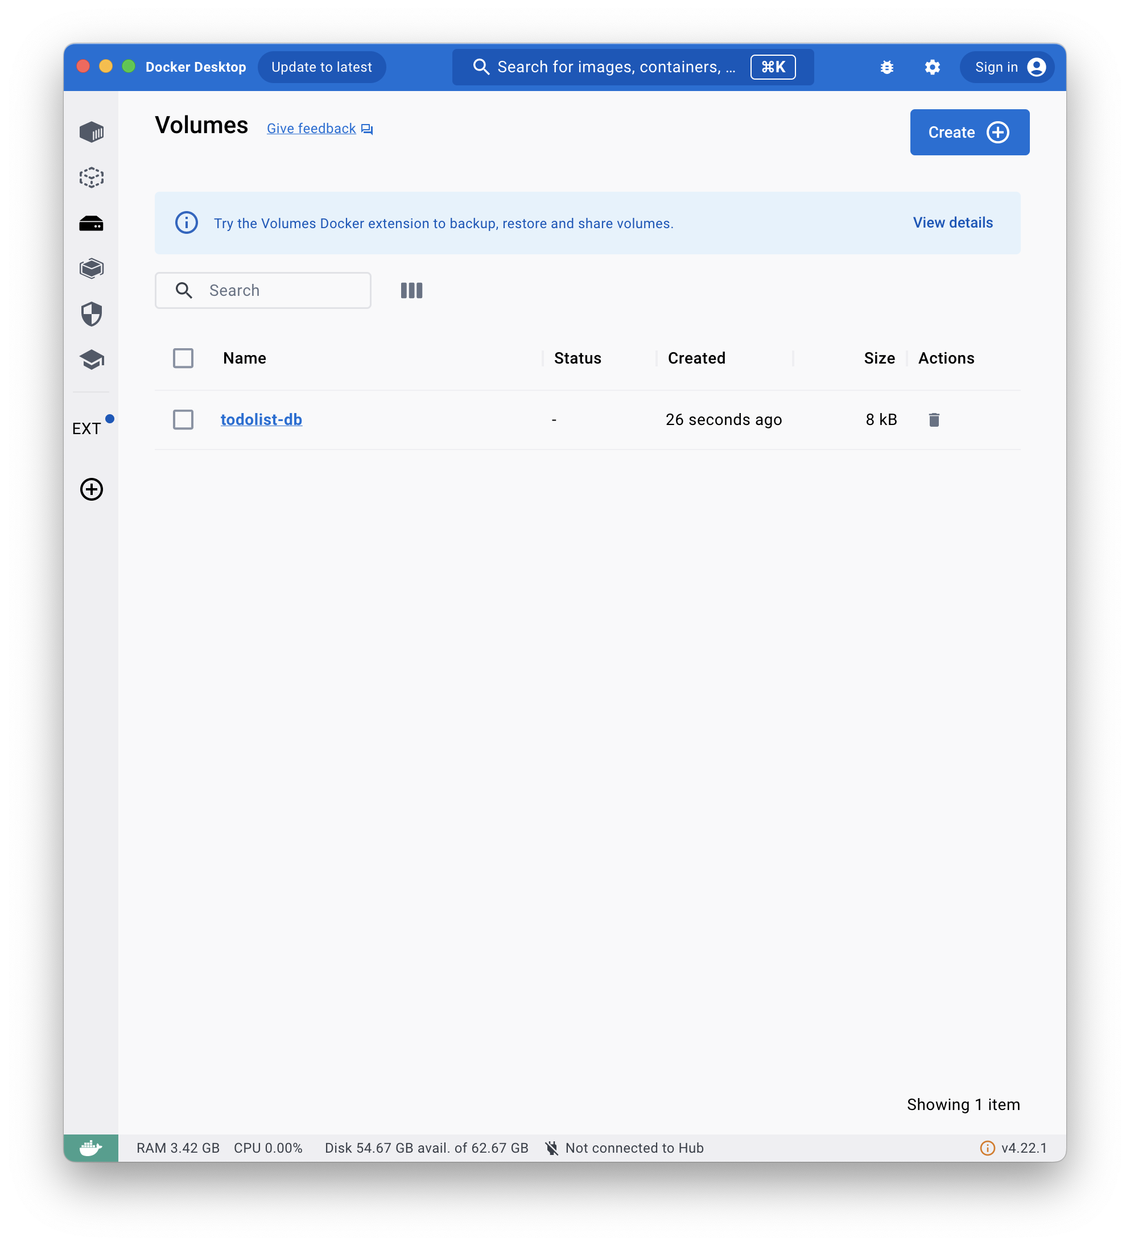Focus the global search bar
Viewport: 1130px width, 1246px height.
[x=632, y=67]
